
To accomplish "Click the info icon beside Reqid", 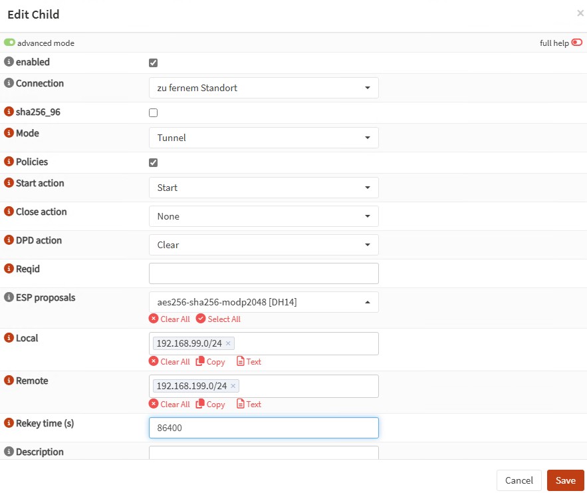I will coord(9,269).
